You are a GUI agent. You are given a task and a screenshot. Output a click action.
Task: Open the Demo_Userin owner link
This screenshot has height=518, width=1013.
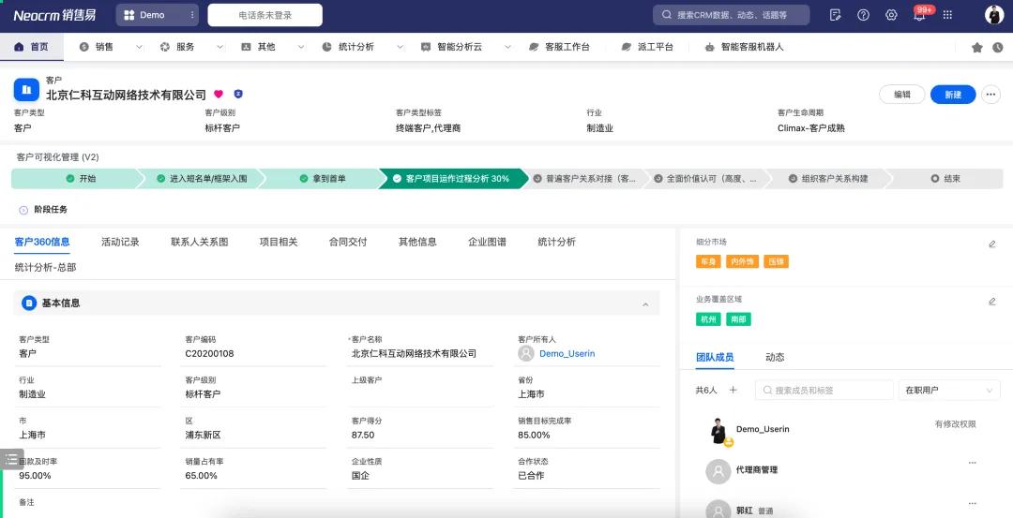click(x=567, y=353)
